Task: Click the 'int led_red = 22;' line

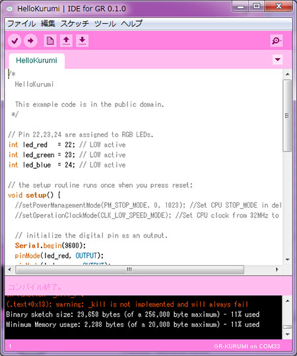Action: click(x=67, y=144)
